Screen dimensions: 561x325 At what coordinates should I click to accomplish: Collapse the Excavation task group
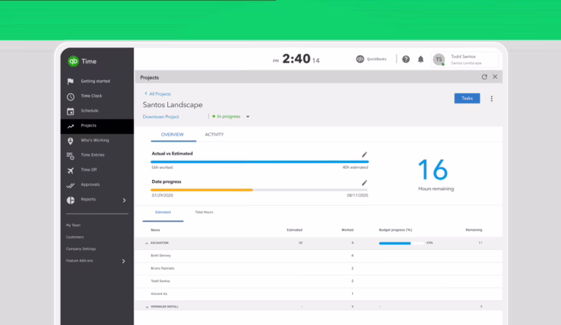pyautogui.click(x=146, y=243)
